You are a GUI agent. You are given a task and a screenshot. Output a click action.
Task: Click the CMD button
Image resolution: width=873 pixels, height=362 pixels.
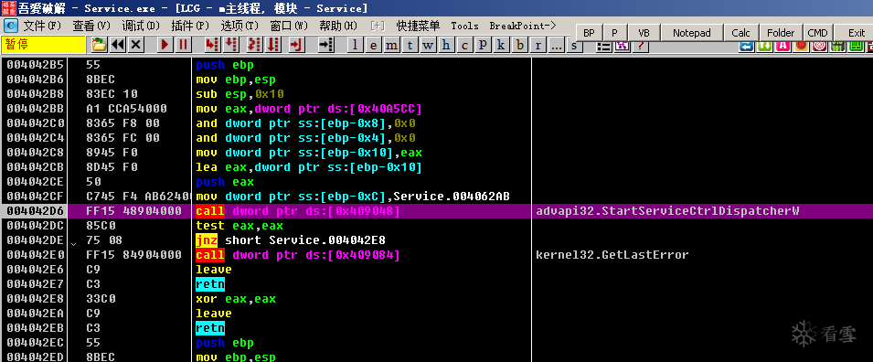pyautogui.click(x=818, y=33)
